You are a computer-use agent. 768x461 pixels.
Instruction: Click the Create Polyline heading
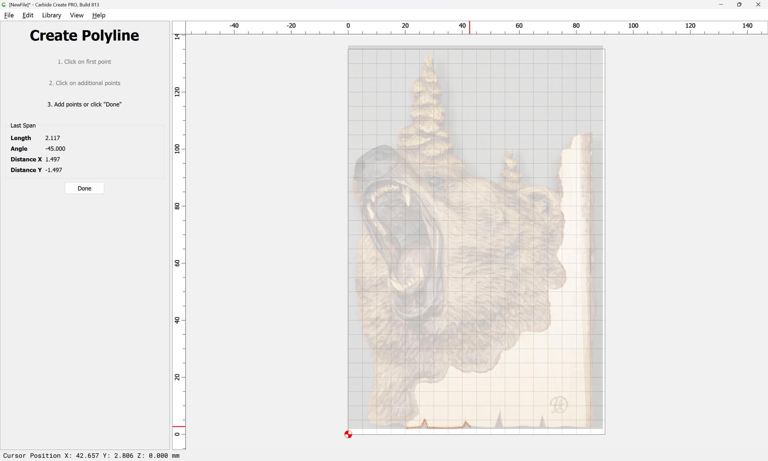[x=84, y=36]
